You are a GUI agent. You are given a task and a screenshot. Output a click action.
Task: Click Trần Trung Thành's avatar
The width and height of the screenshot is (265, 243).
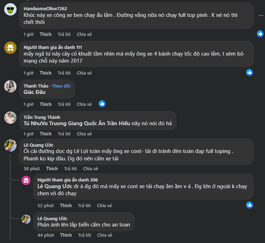10,118
